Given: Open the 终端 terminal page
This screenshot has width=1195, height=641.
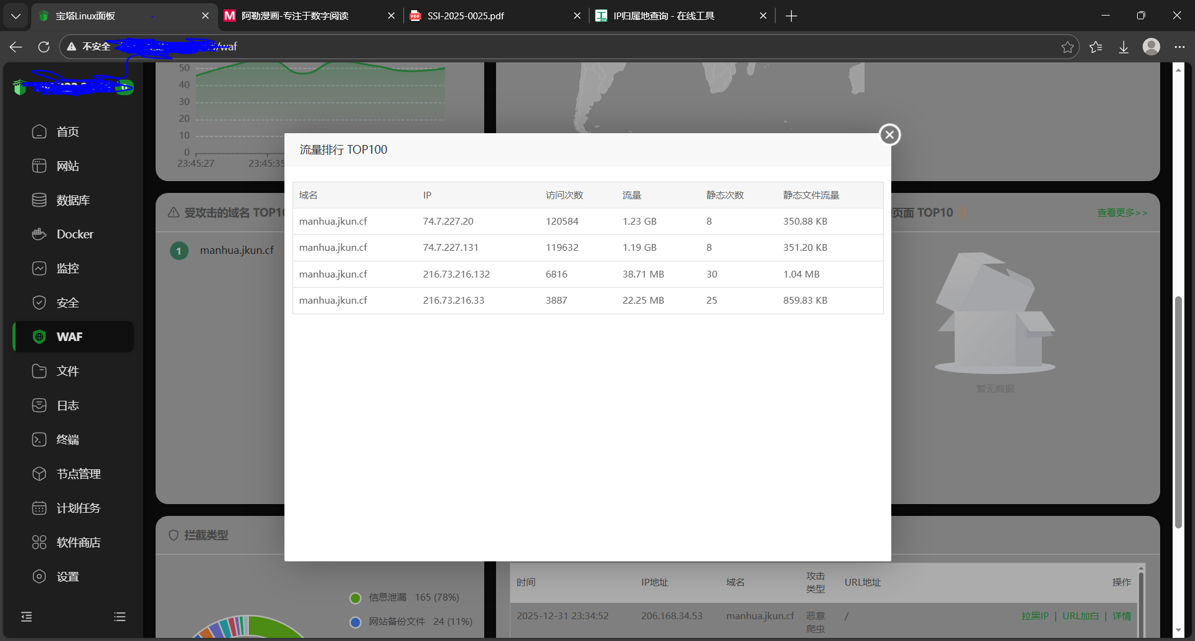Looking at the screenshot, I should click(x=67, y=440).
